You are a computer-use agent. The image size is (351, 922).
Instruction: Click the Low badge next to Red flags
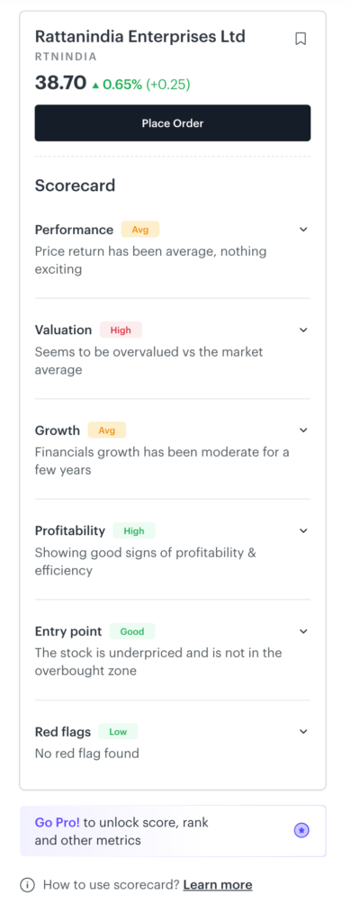[118, 732]
